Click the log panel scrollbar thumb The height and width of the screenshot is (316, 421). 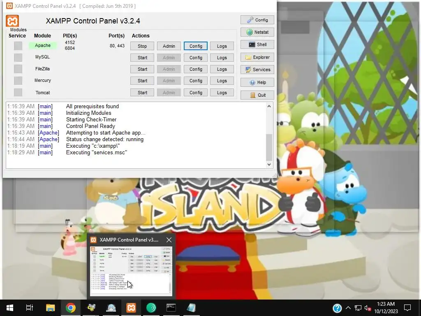click(269, 147)
